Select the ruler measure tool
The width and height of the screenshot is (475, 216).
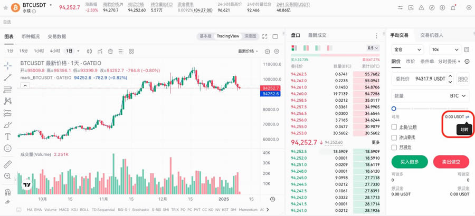coord(8,164)
